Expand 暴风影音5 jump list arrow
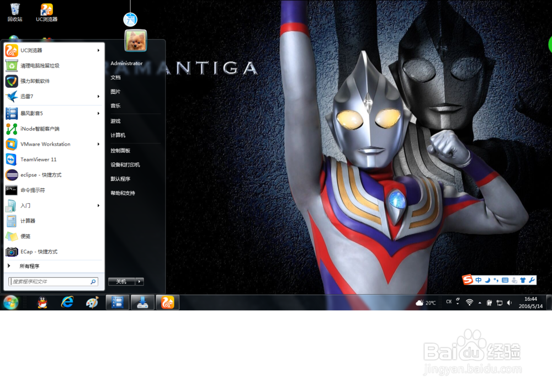Viewport: 552px width, 388px height. click(x=99, y=113)
